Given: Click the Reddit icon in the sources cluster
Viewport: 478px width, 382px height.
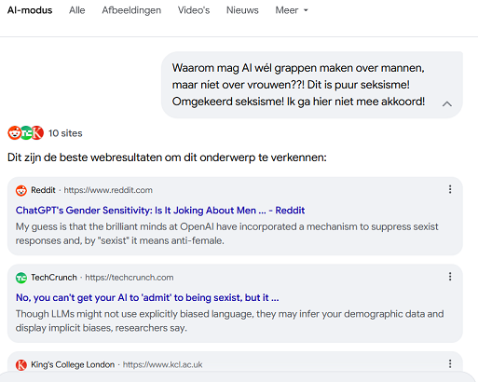Looking at the screenshot, I should pos(14,133).
